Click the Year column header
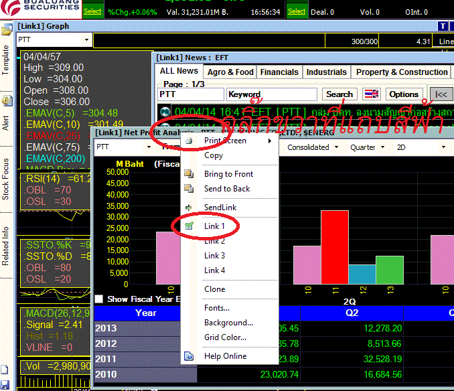Viewport: 454px width, 391px height. (145, 313)
